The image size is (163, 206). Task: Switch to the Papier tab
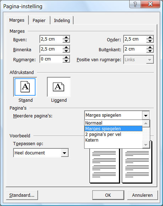click(x=39, y=21)
